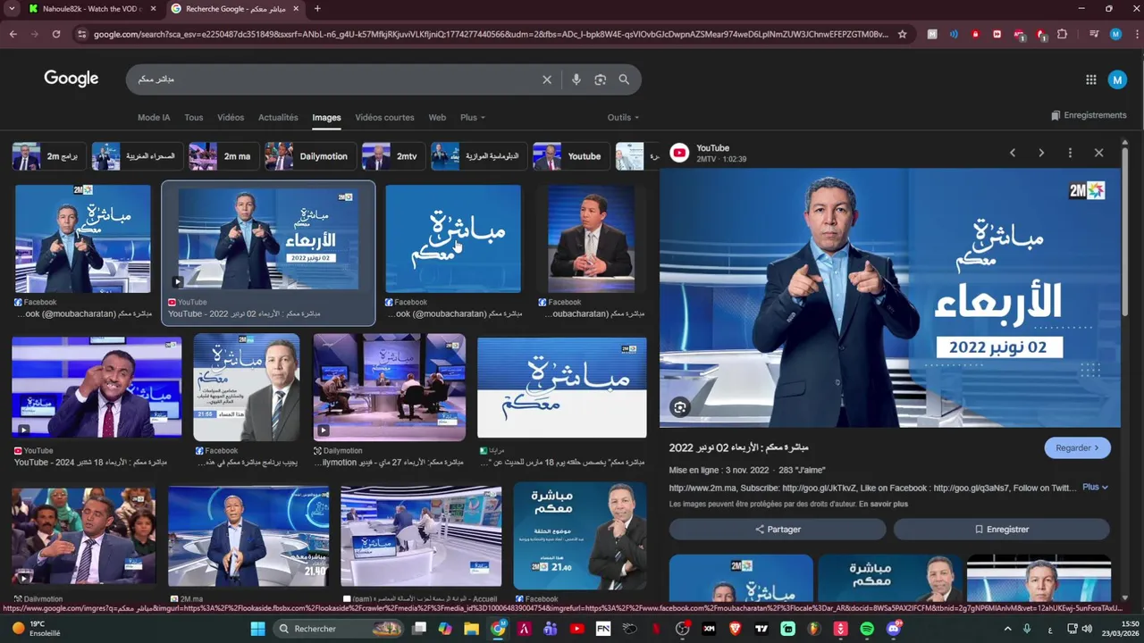1144x643 pixels.
Task: Click the En savoir plus link
Action: point(883,505)
